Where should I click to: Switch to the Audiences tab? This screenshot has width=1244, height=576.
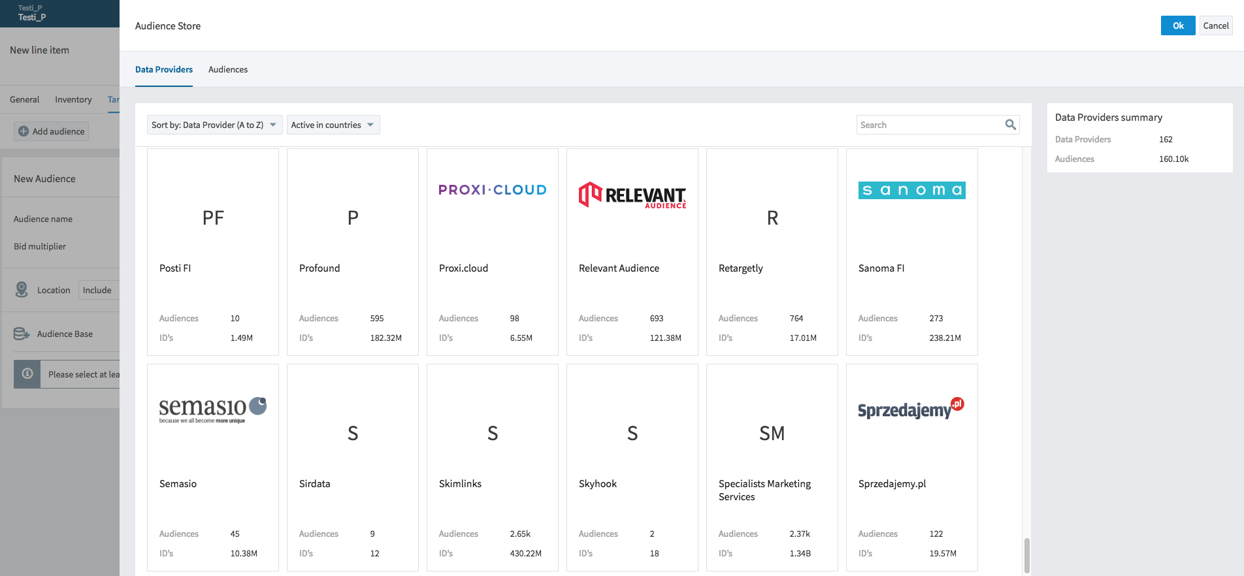click(228, 69)
